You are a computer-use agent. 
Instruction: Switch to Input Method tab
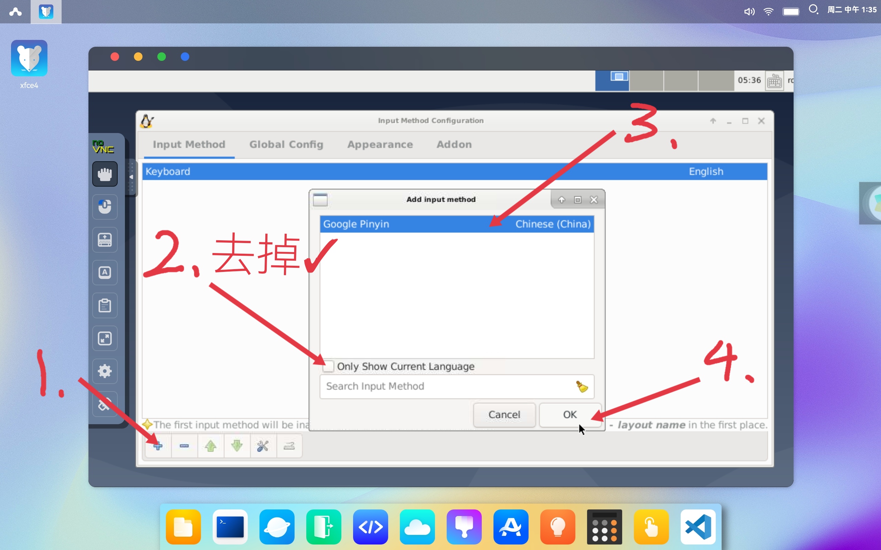189,144
